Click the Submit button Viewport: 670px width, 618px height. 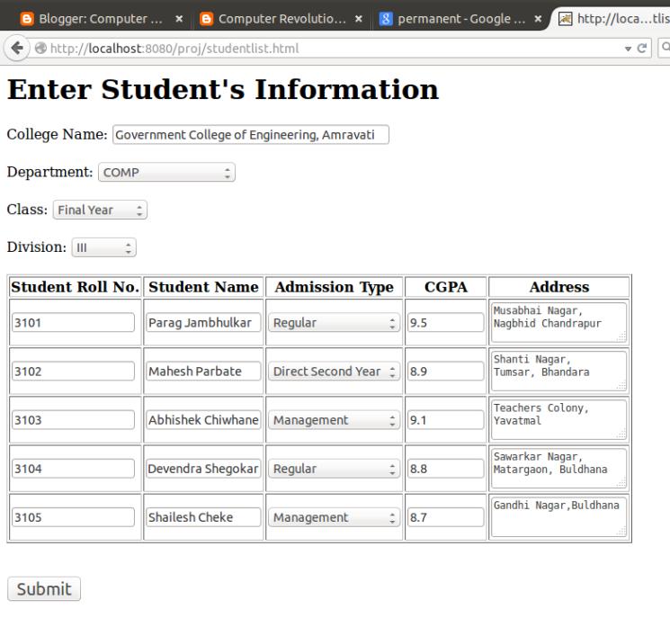[44, 589]
